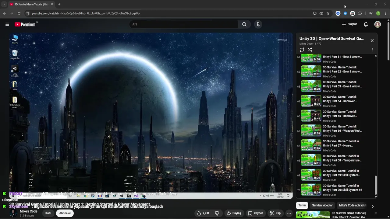Open Part 64 - Improved video
This screenshot has height=219, width=390.
tap(311, 101)
